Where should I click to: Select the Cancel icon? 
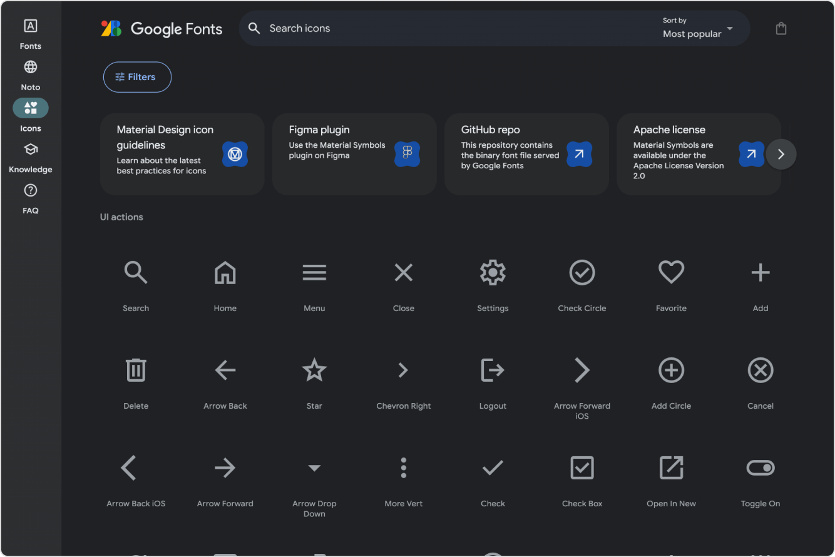[761, 370]
